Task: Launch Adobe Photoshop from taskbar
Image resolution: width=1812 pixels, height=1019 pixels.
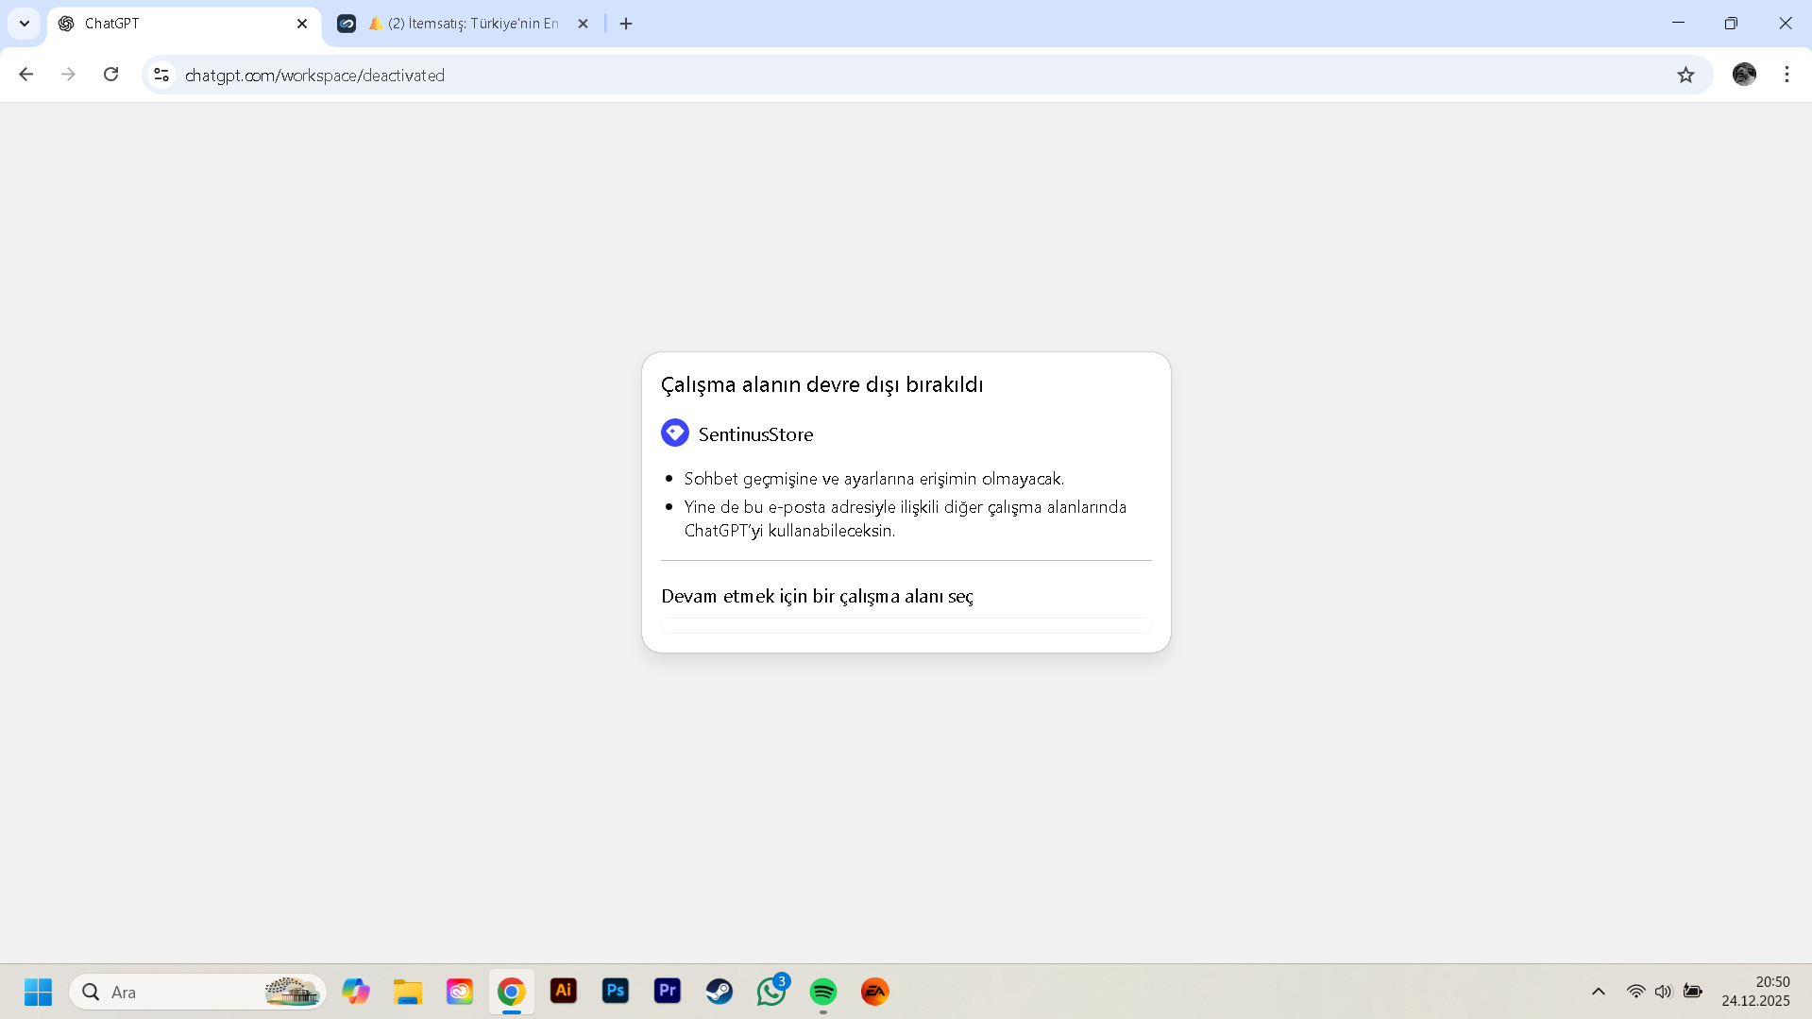Action: pyautogui.click(x=616, y=991)
